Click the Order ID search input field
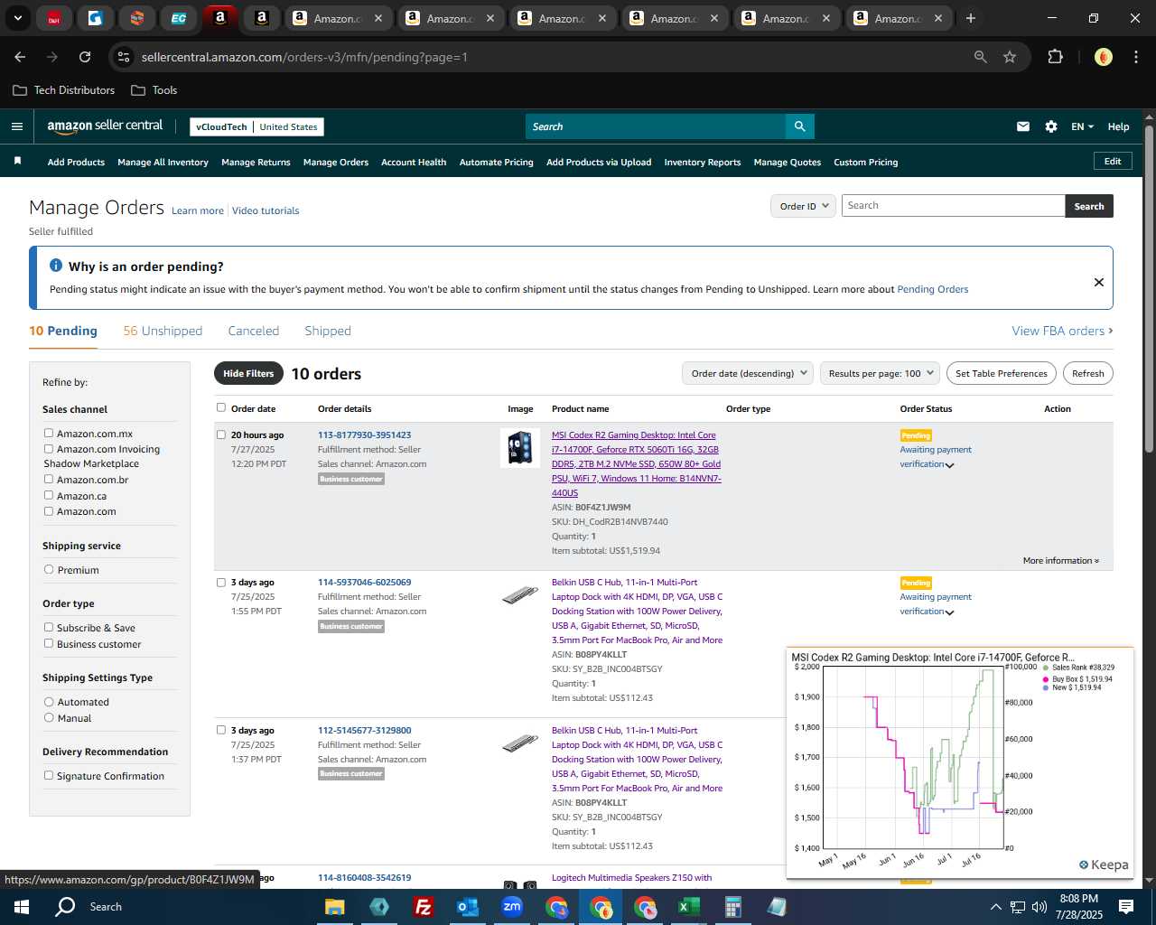Viewport: 1156px width, 925px height. 953,206
